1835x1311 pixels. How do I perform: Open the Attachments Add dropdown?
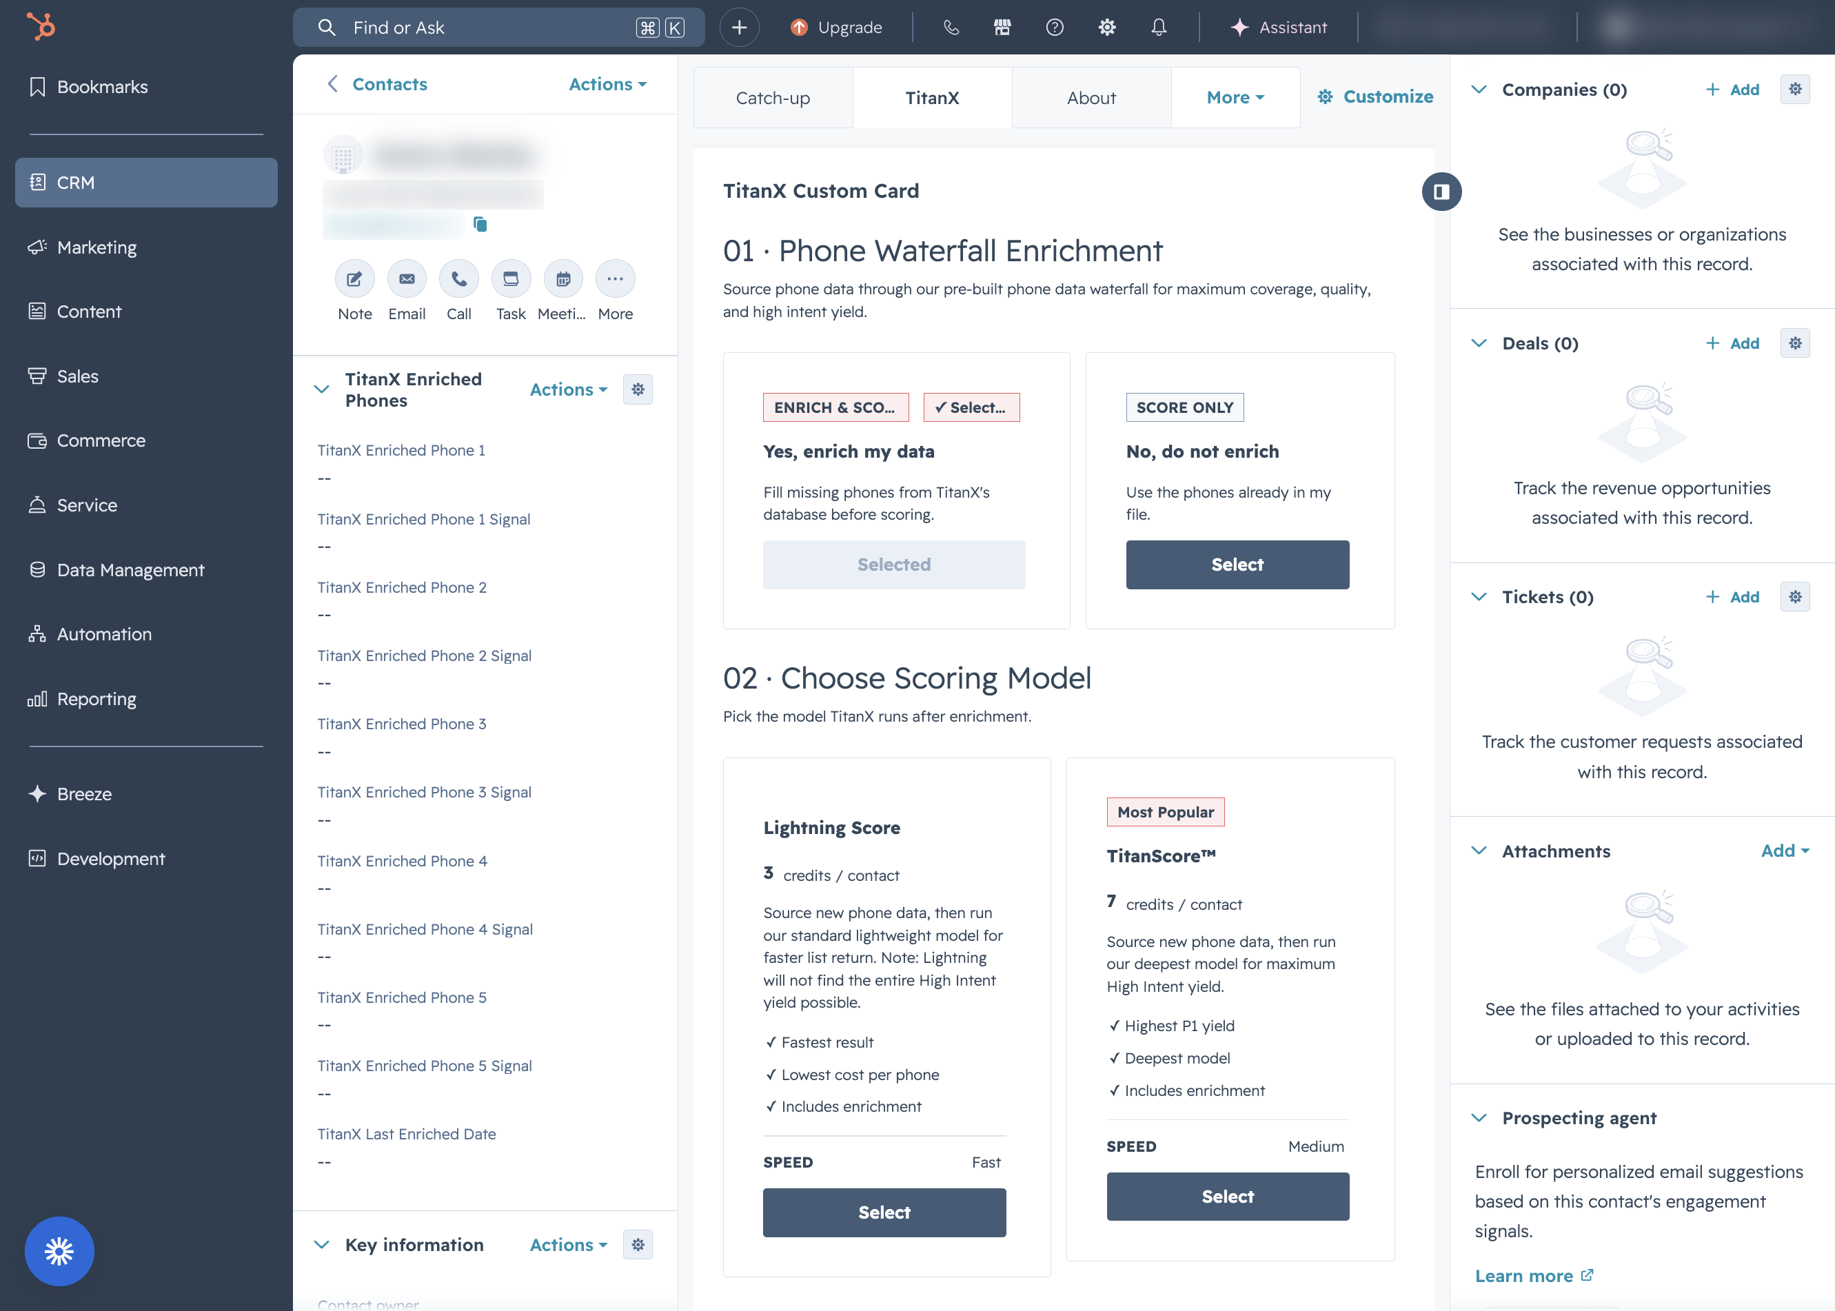click(1785, 851)
